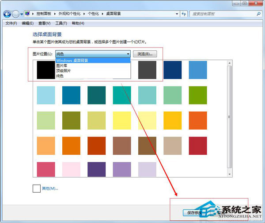Screen dimensions: 265x223
Task: Toggle the 图片位置 combo box
Action: point(93,54)
